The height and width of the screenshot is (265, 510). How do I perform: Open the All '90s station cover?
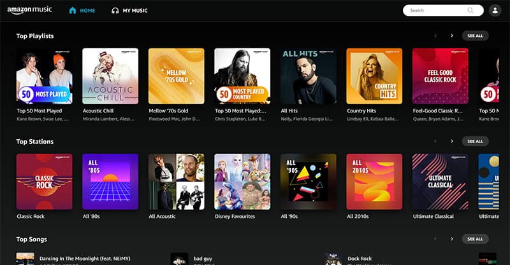coord(309,182)
